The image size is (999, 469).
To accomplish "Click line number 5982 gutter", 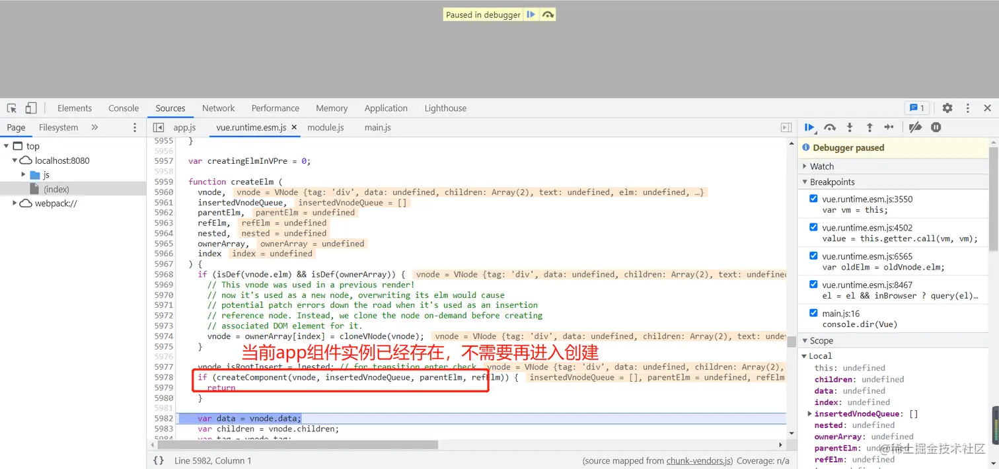I will [x=164, y=418].
